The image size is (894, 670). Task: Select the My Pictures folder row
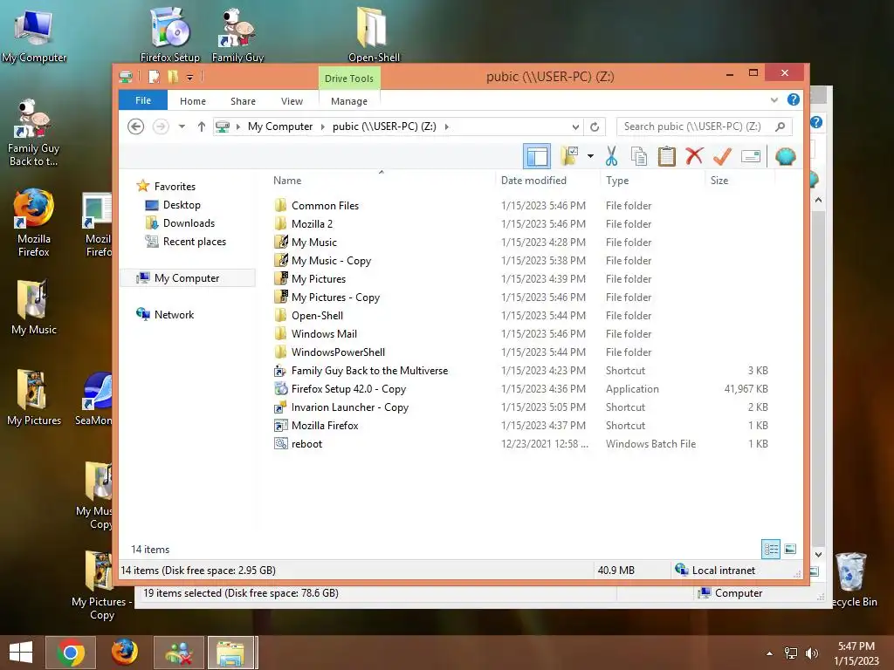520,278
